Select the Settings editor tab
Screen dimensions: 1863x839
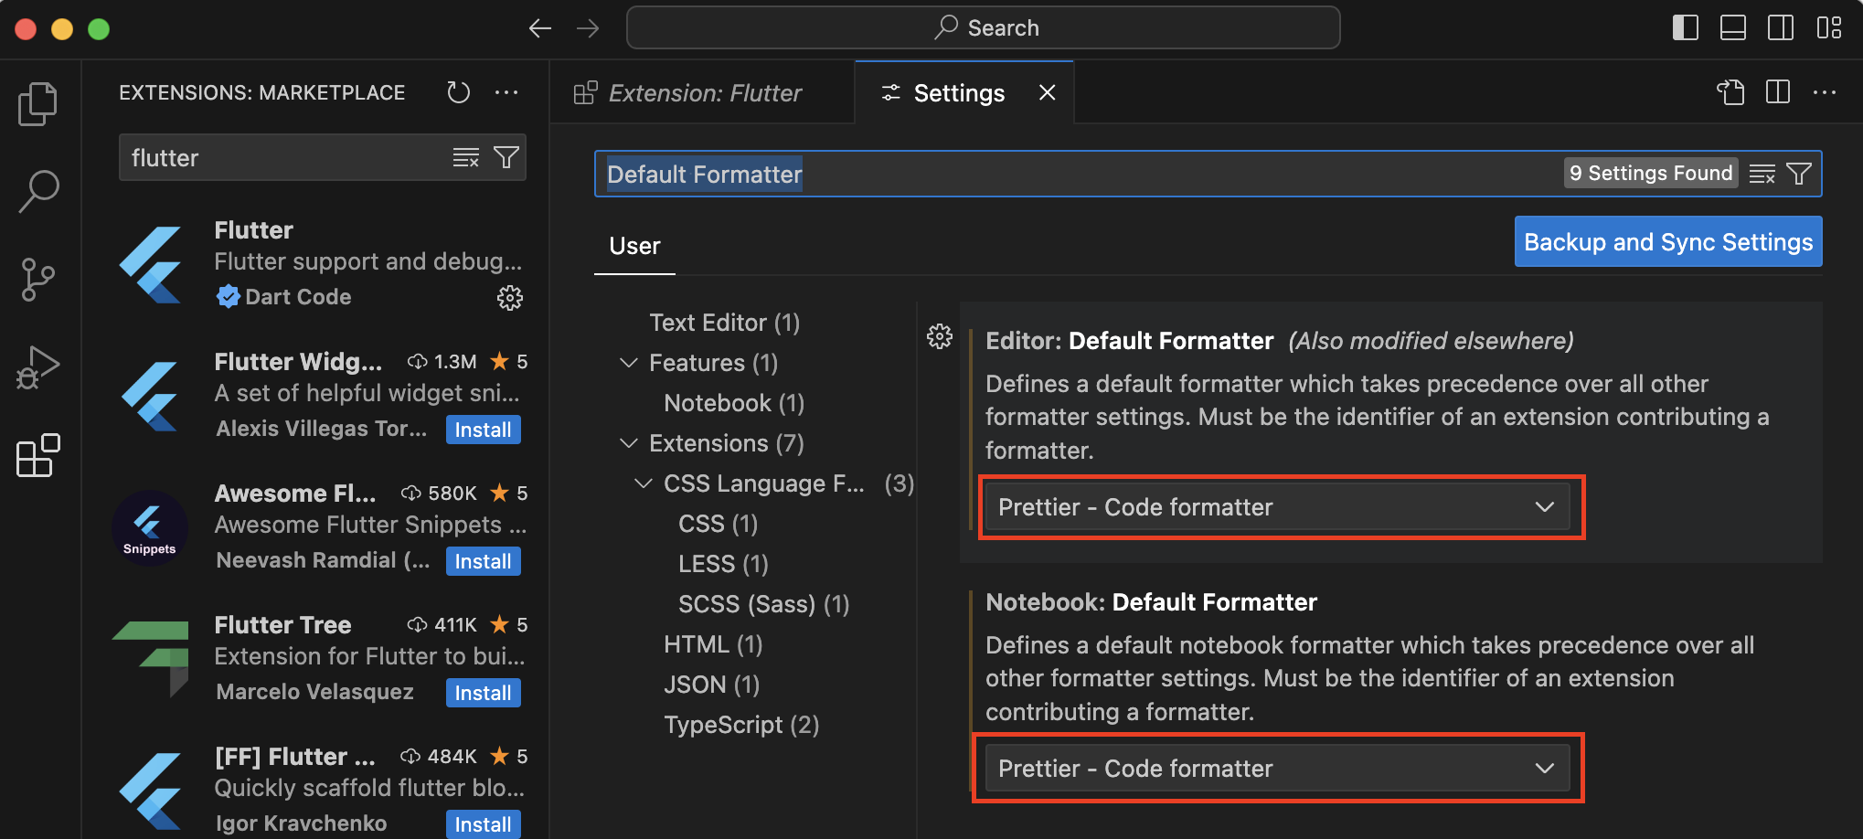pyautogui.click(x=964, y=93)
